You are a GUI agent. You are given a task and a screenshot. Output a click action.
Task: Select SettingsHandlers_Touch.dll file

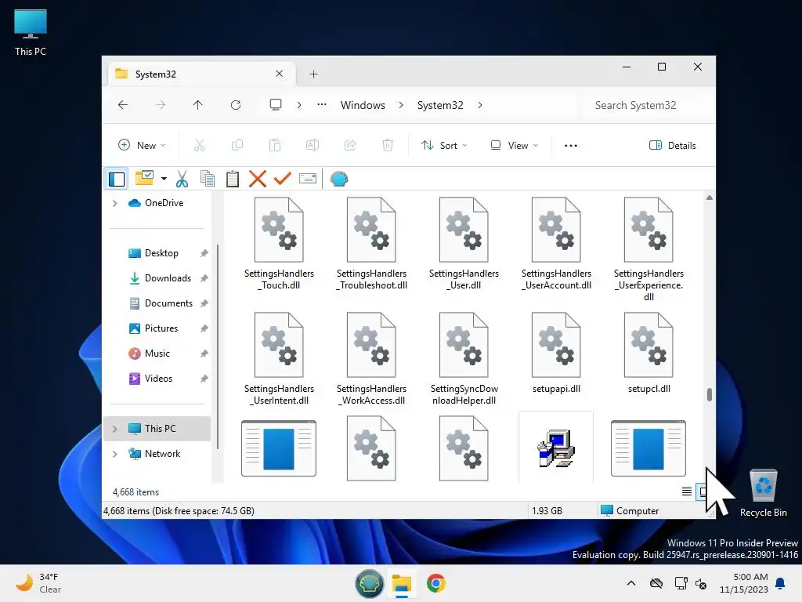(x=279, y=244)
